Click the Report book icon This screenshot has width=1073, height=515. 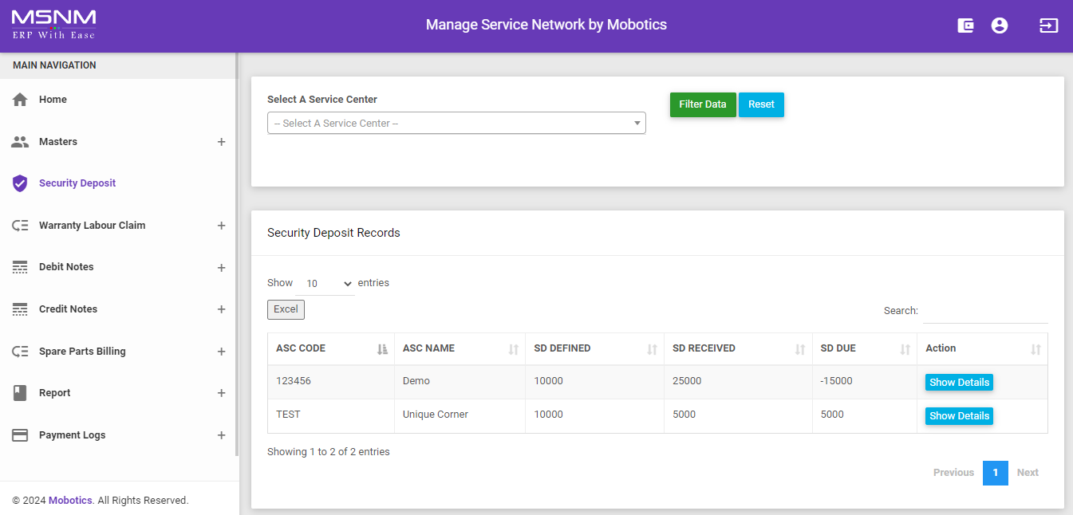20,393
